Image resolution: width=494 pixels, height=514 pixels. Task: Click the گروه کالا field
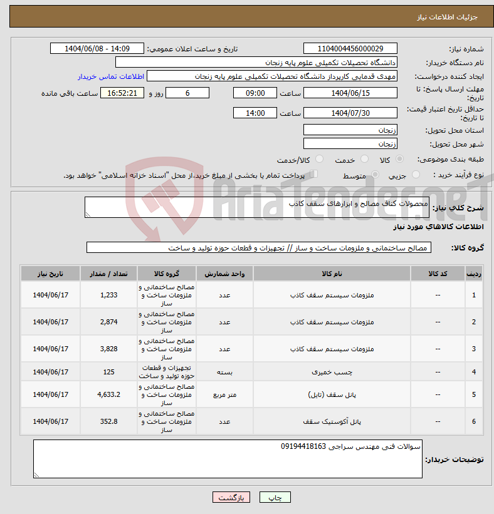tap(259, 247)
